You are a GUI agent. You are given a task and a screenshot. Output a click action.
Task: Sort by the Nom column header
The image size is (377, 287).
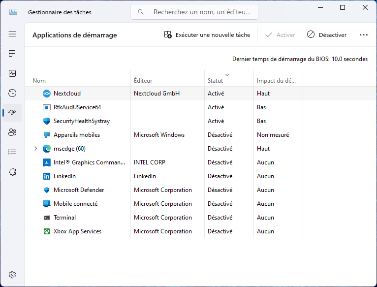tap(39, 81)
